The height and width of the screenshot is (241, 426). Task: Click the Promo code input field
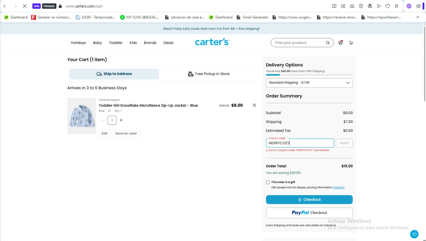point(300,143)
